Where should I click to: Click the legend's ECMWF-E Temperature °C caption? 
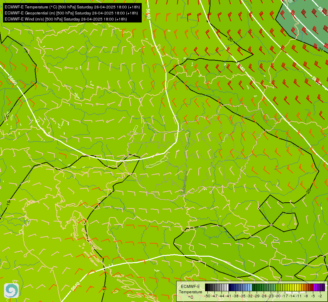point(191,292)
